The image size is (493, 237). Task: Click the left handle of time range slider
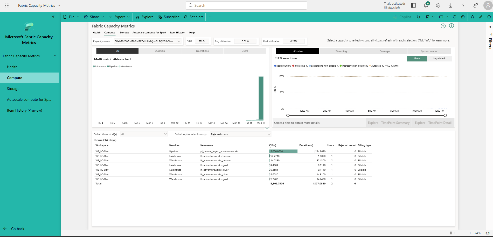point(288,115)
